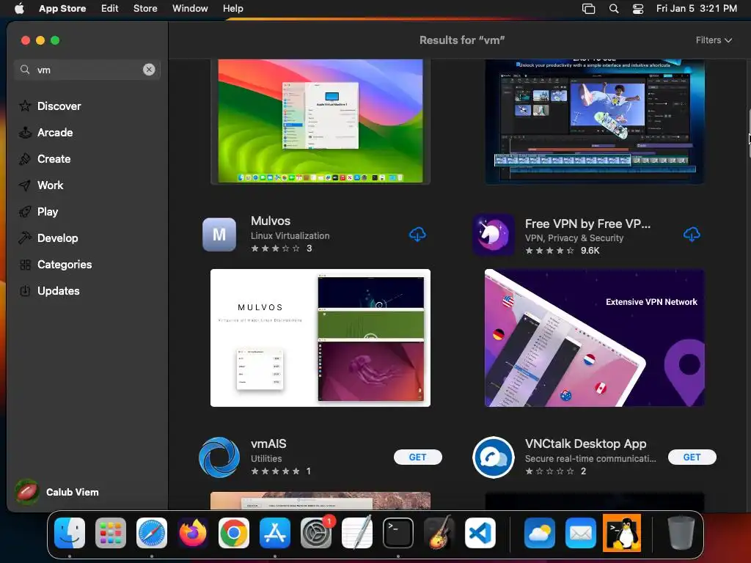Open the Mulvos app icon
Image resolution: width=751 pixels, height=563 pixels.
(219, 235)
